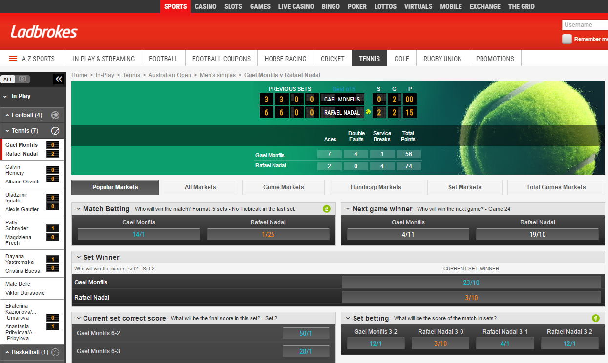Bet on Gael Monfils match win at 14/1
608x363 pixels.
click(139, 234)
